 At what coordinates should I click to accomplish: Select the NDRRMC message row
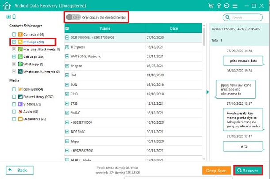pyautogui.click(x=133, y=132)
